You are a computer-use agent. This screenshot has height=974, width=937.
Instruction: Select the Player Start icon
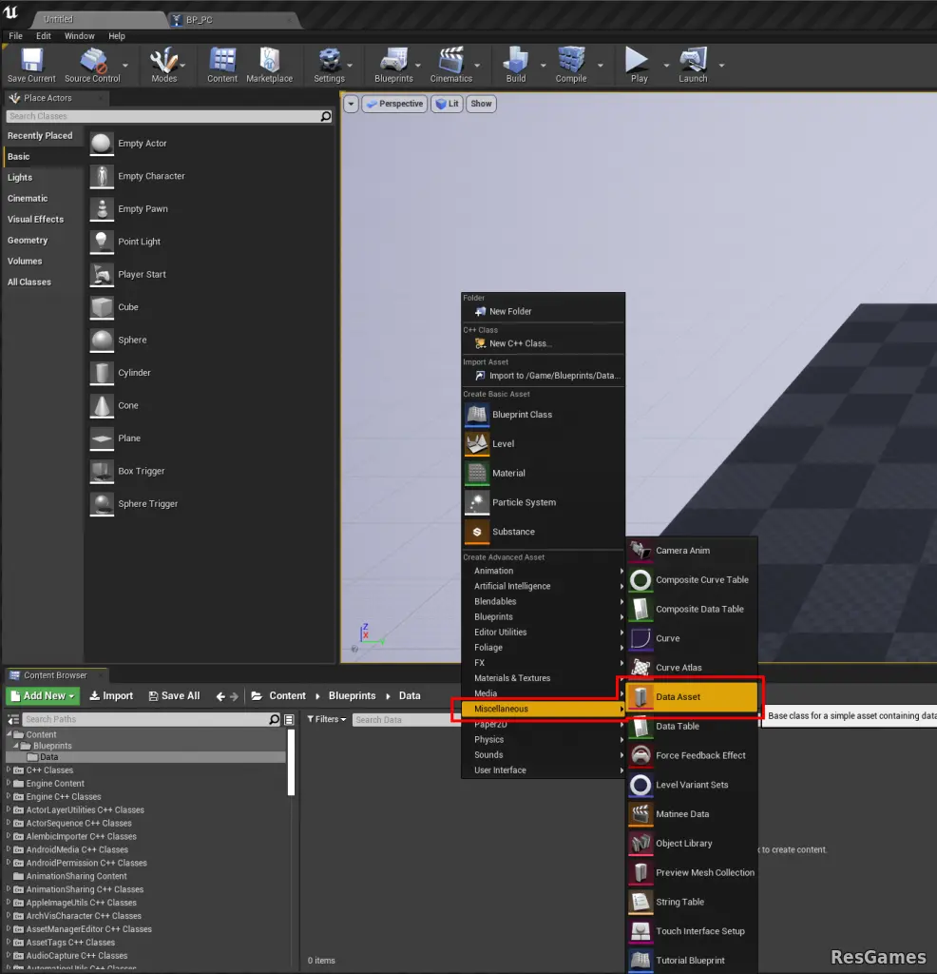click(x=102, y=275)
